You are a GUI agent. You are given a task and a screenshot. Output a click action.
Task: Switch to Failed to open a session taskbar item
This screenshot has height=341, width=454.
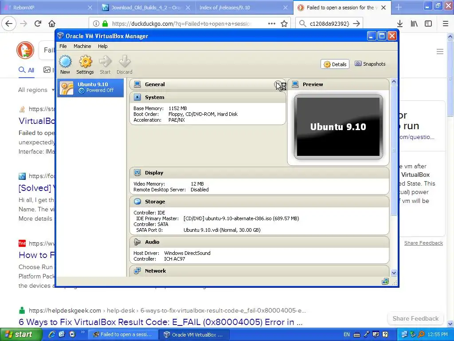(x=123, y=335)
